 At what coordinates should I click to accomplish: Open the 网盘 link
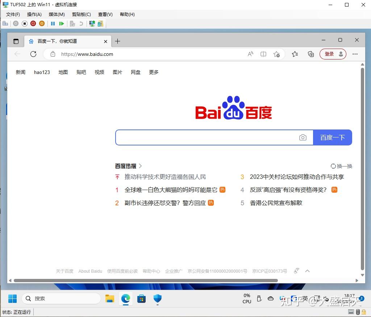[136, 72]
